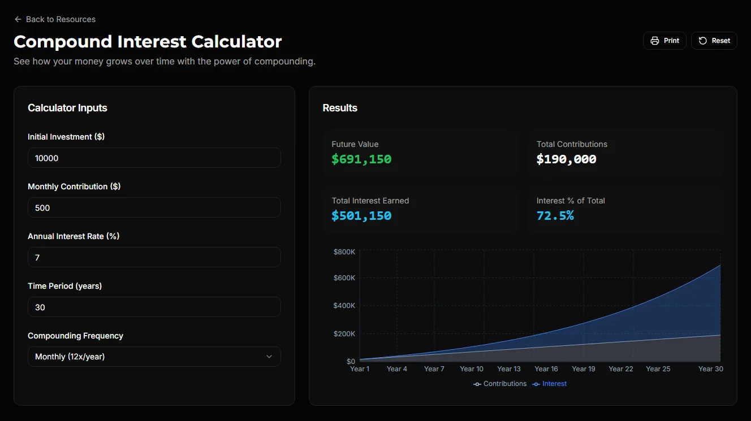Click the $190,000 Total Contributions value
This screenshot has width=751, height=421.
click(567, 159)
